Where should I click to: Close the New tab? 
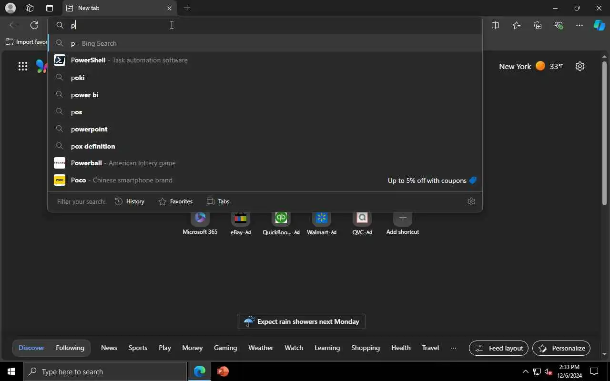(x=169, y=8)
